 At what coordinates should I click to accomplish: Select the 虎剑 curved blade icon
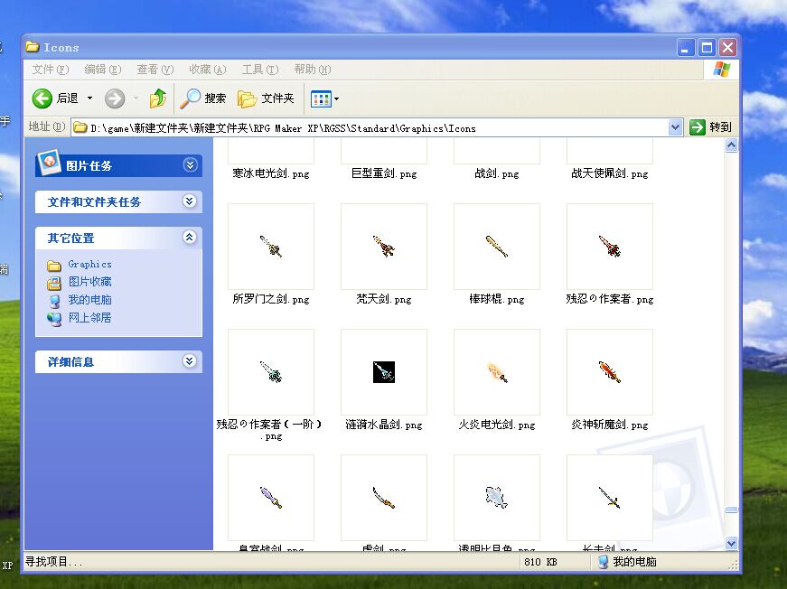pyautogui.click(x=384, y=498)
